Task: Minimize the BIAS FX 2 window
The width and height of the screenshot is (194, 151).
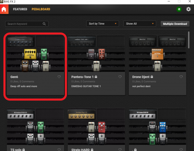Action: tap(169, 2)
